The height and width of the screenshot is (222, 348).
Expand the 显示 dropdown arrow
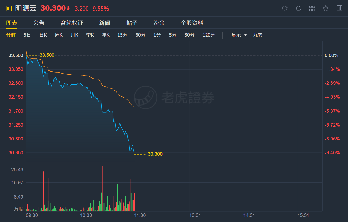tap(245, 35)
